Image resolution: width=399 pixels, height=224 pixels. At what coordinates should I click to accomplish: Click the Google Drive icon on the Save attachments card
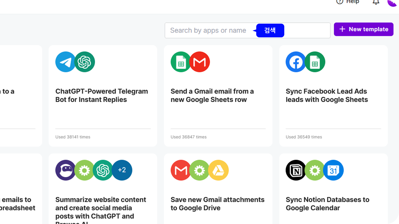point(219,170)
